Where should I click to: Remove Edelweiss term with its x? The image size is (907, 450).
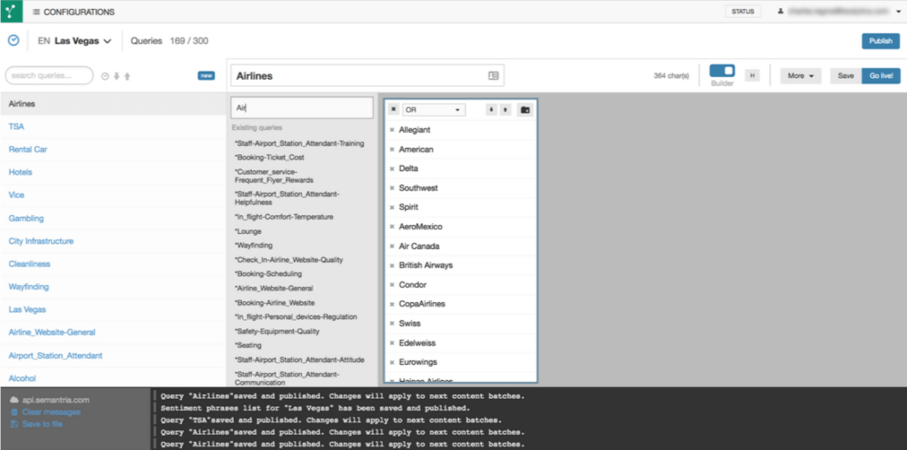coord(392,343)
